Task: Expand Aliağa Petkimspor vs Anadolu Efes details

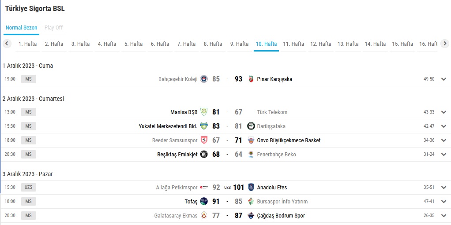Action: pyautogui.click(x=443, y=188)
